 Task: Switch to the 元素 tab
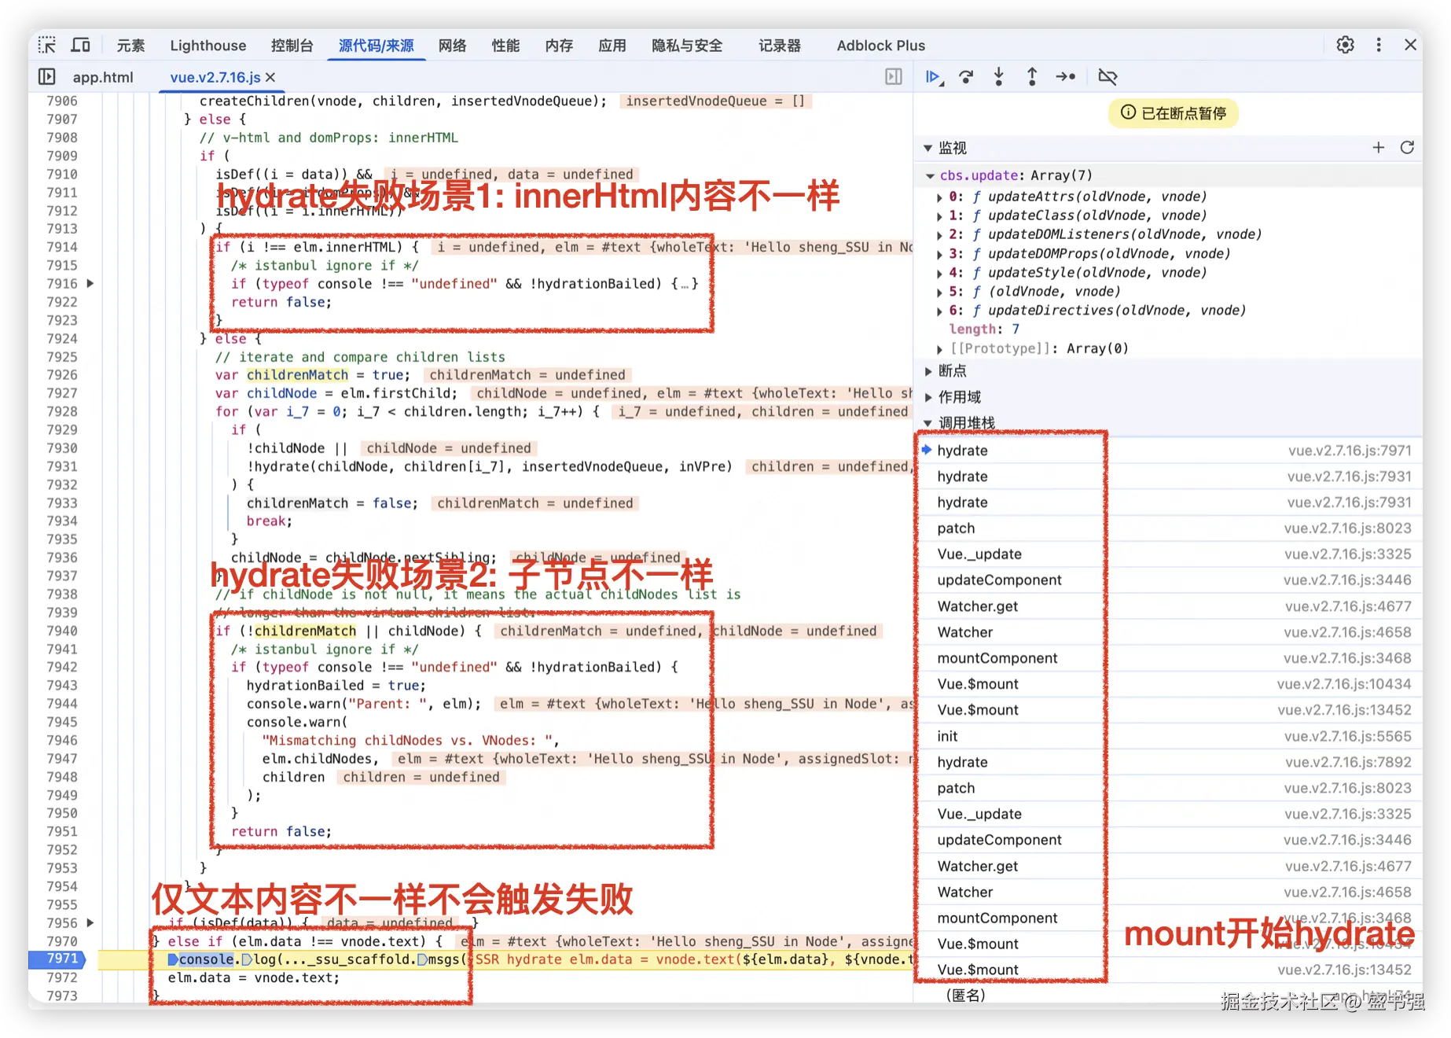point(130,46)
